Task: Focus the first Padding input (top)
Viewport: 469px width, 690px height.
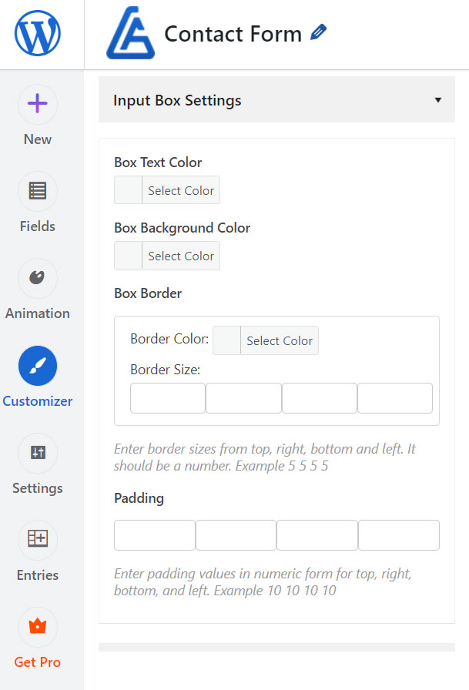Action: 155,535
